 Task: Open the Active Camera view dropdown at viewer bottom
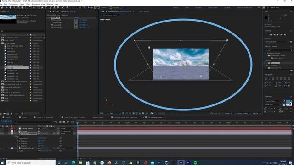pos(243,113)
